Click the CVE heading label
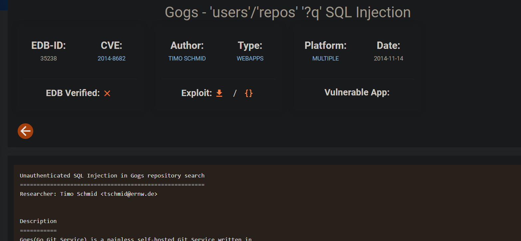Screen dimensions: 521x241 [111, 46]
